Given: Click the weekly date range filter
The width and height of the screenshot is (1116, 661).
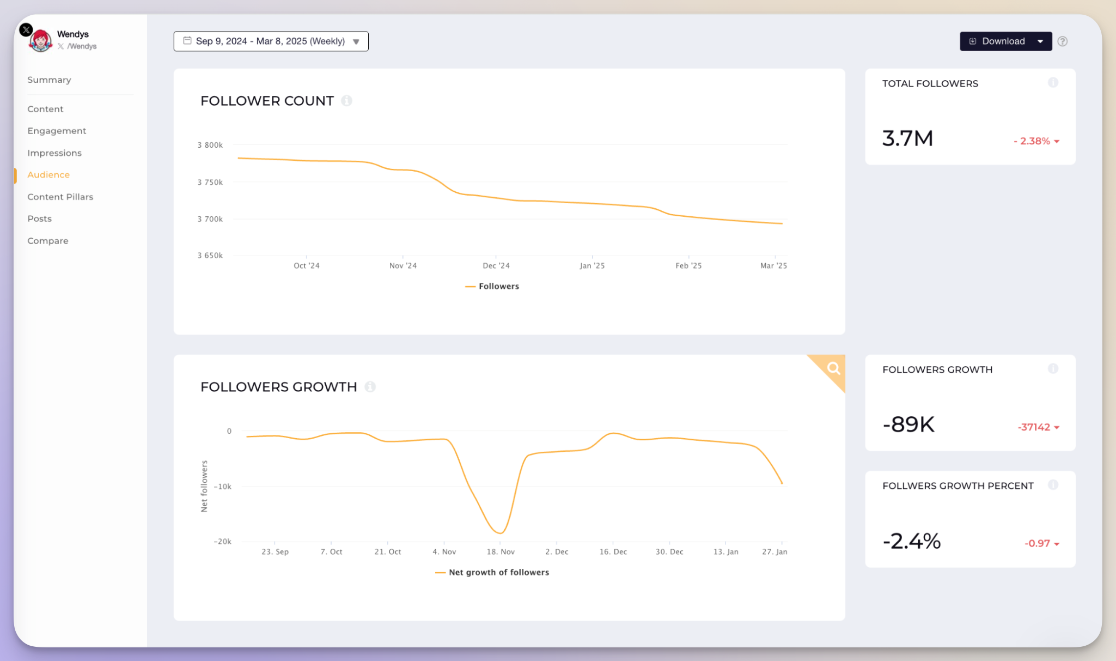Looking at the screenshot, I should [271, 41].
